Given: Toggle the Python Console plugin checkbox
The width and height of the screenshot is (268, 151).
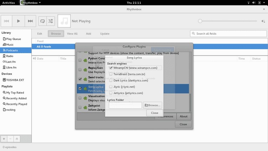Looking at the screenshot, I should [x=80, y=60].
